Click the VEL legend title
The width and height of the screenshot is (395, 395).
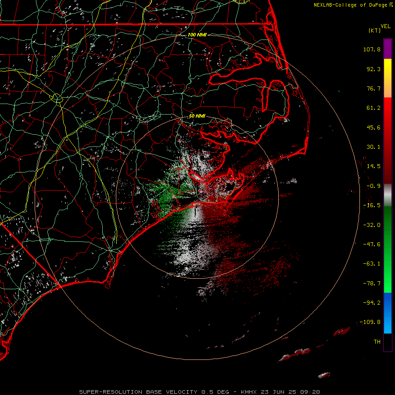385,26
